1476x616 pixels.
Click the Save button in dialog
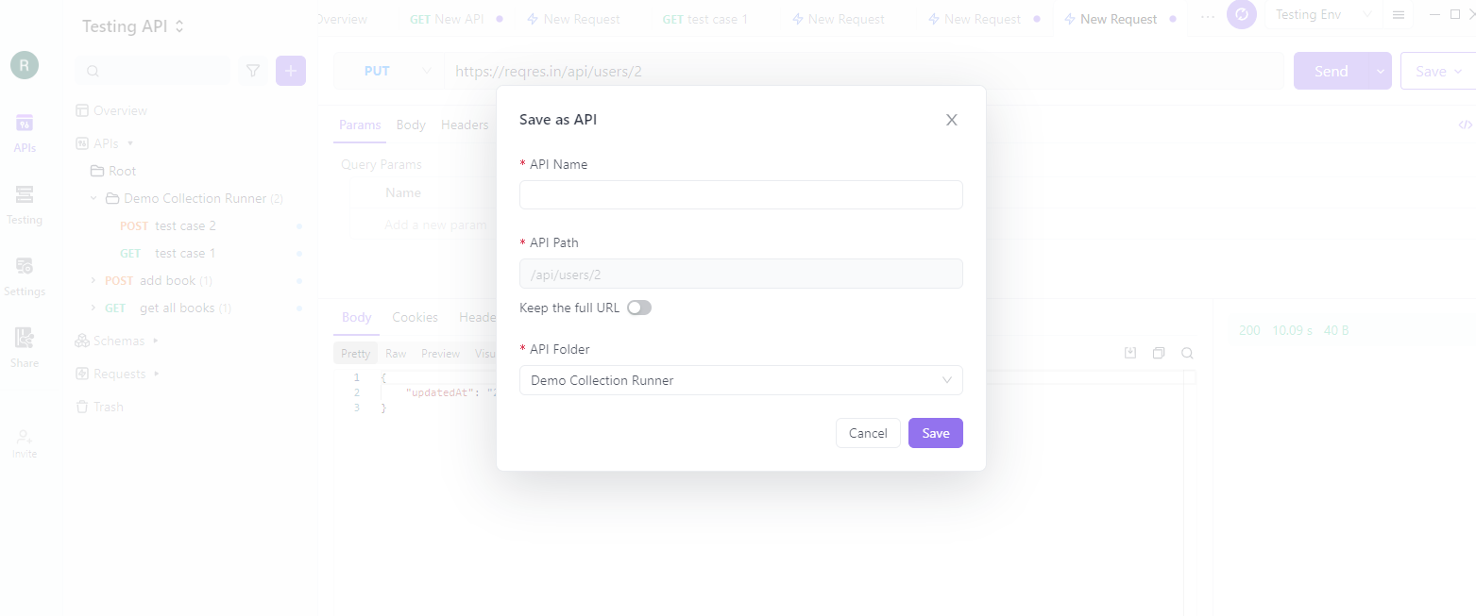click(x=935, y=433)
